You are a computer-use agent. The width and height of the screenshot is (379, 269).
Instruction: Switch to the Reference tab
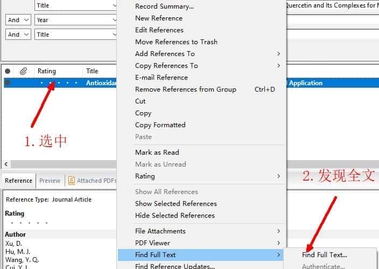pyautogui.click(x=18, y=181)
